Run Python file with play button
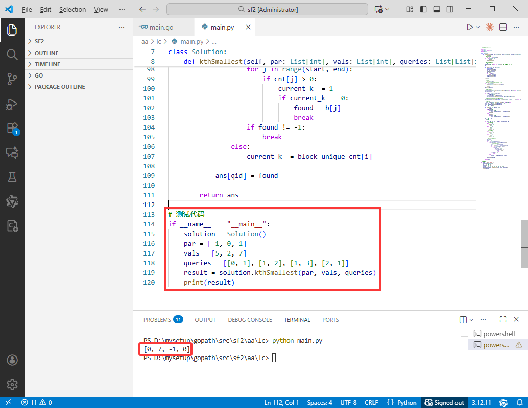 pos(469,27)
